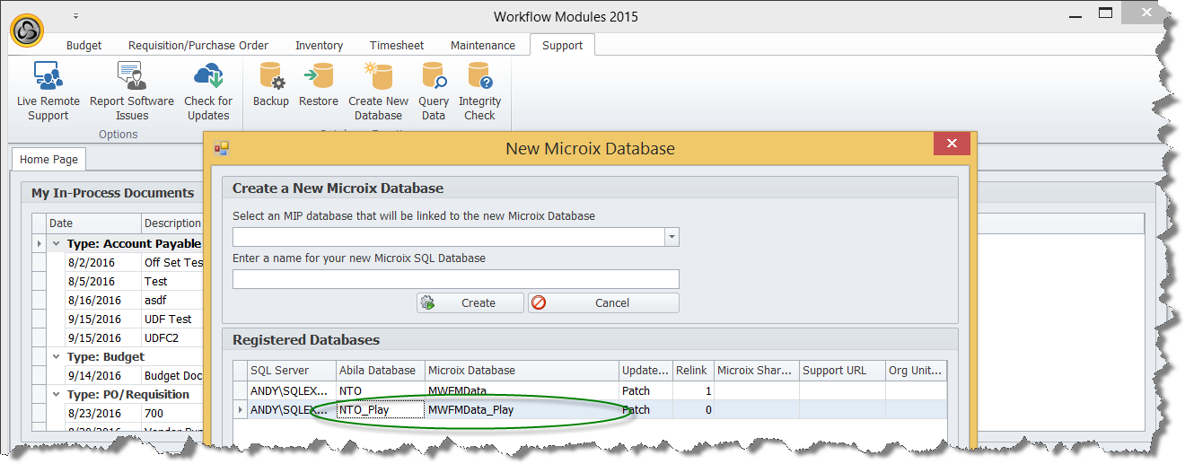
Task: Switch to the Inventory ribbon tab
Action: [x=319, y=46]
